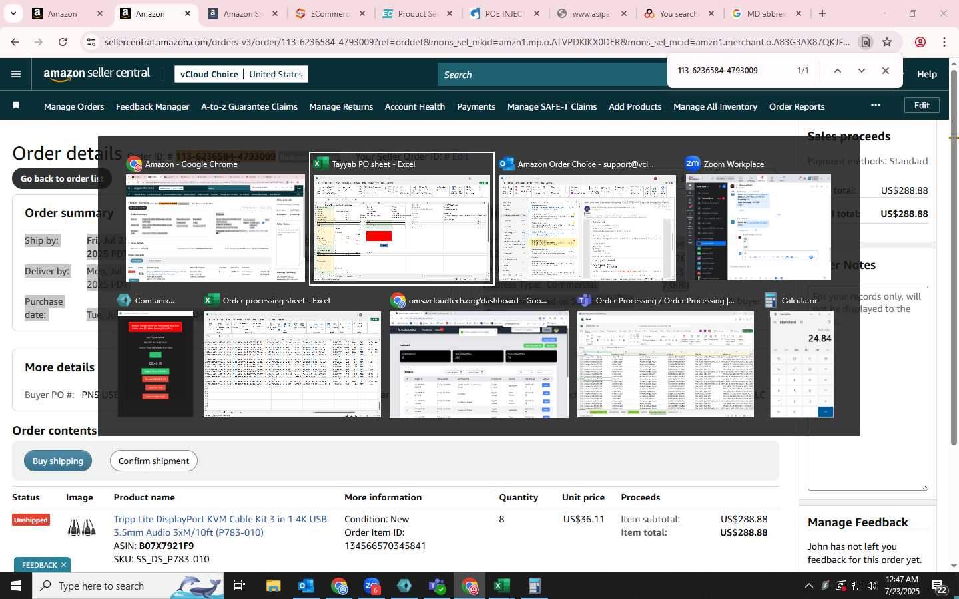Click the volume icon in system tray
The height and width of the screenshot is (599, 959).
point(872,586)
